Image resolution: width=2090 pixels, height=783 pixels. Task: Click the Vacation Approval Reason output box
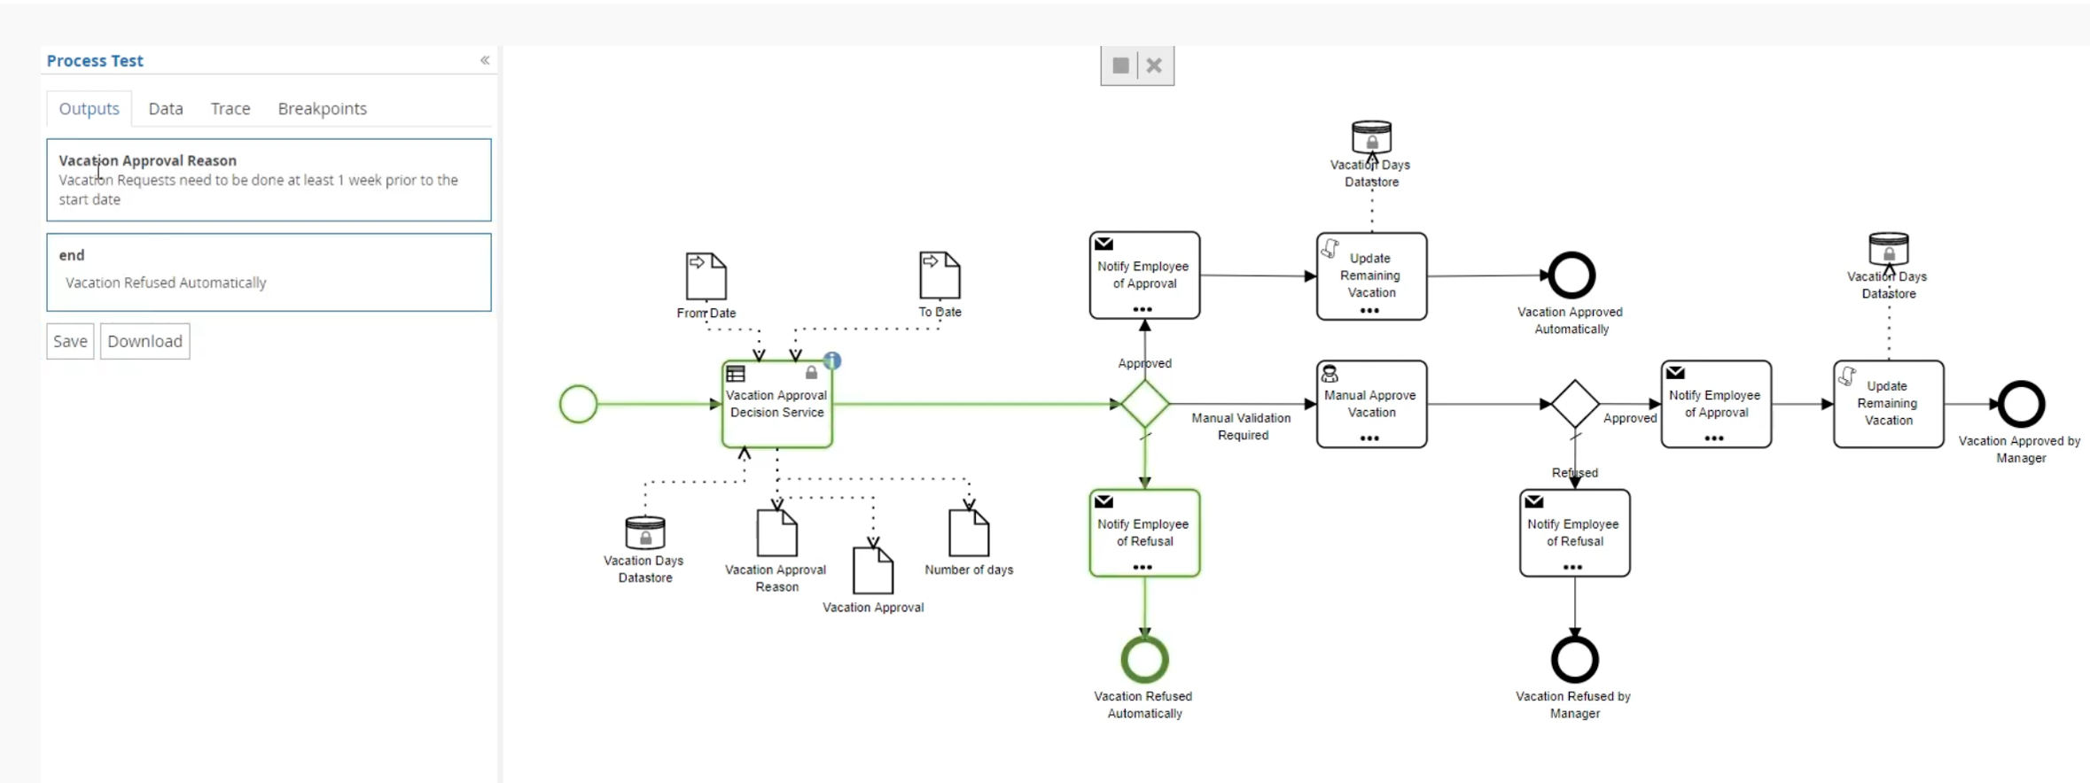(x=269, y=180)
